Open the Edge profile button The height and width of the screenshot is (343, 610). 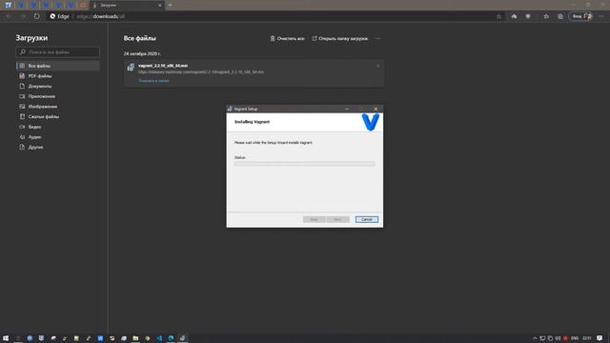(581, 16)
